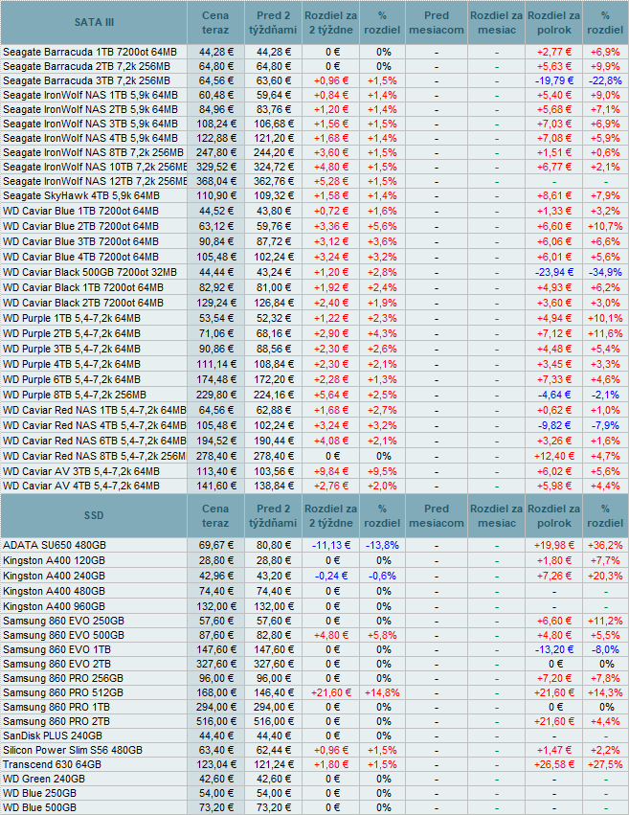Click WD Caviar Red NAS 1TB row name
629x815 pixels.
pyautogui.click(x=95, y=411)
